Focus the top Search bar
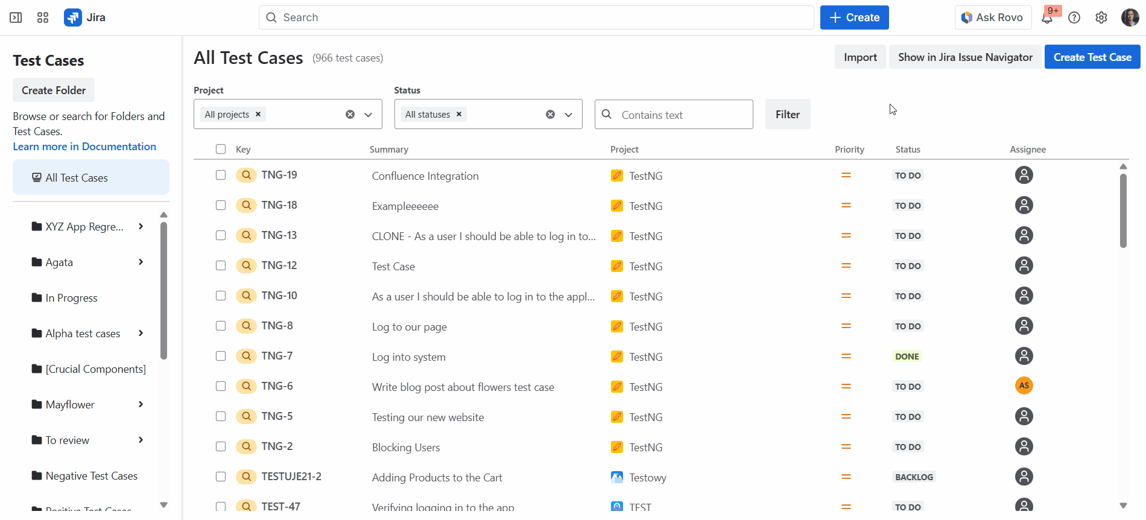 pyautogui.click(x=536, y=17)
